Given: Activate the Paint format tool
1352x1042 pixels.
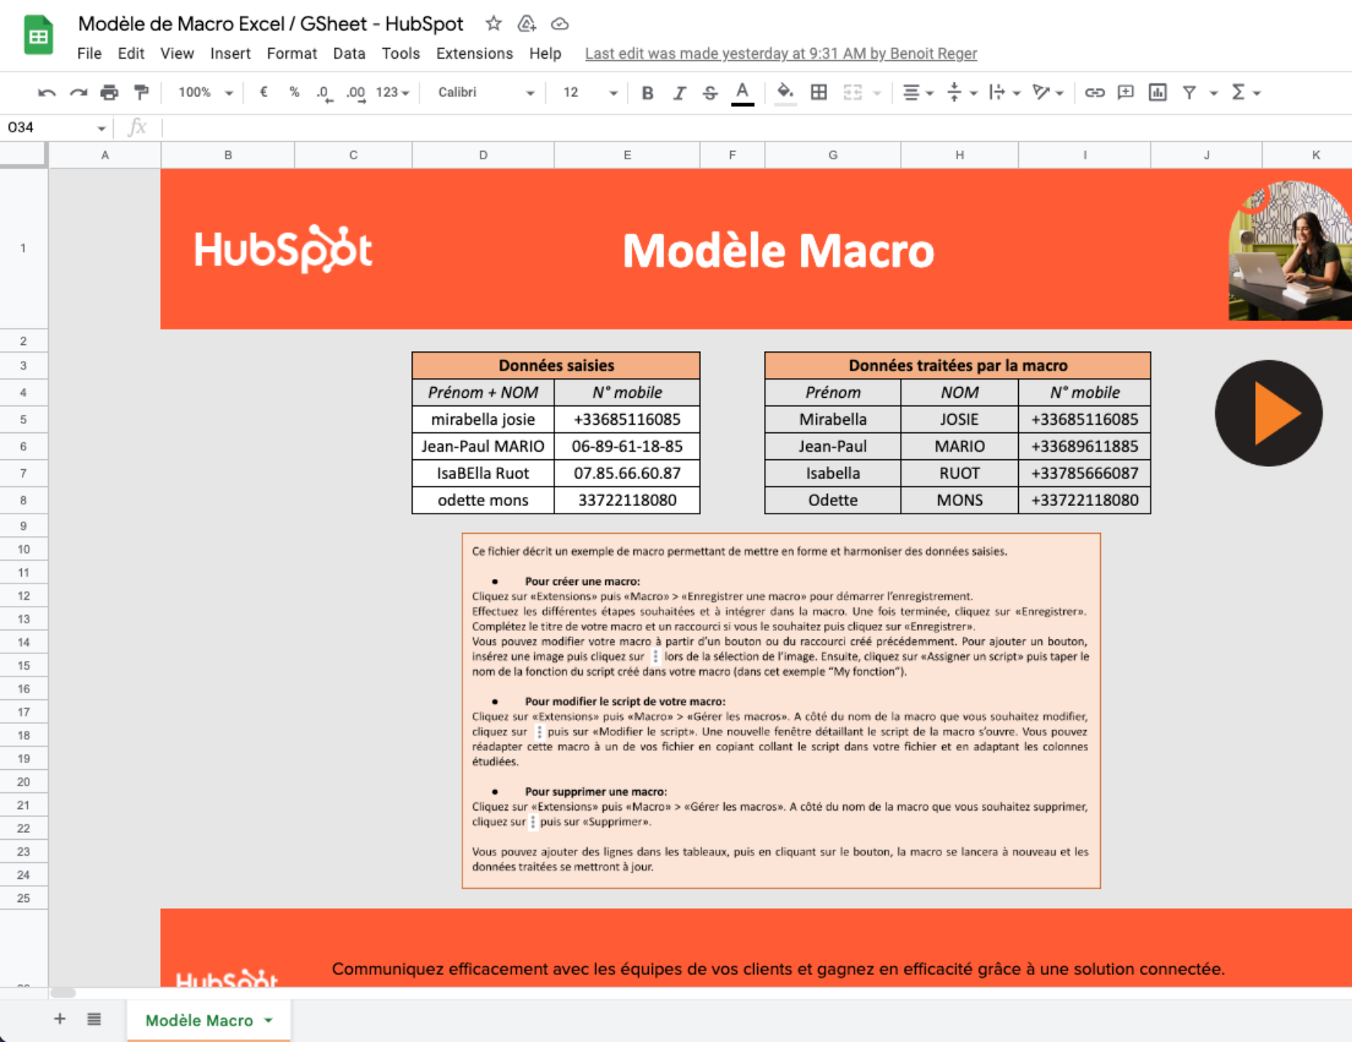Looking at the screenshot, I should [x=141, y=92].
